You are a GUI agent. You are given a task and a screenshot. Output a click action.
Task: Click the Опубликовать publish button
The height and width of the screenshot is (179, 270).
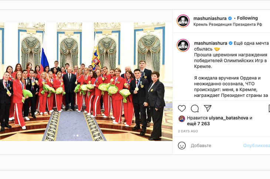(257, 145)
